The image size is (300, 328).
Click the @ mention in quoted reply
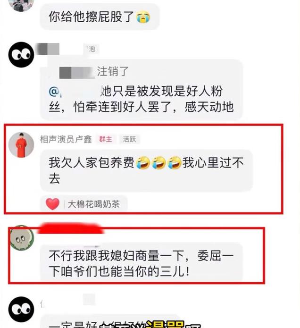point(54,92)
